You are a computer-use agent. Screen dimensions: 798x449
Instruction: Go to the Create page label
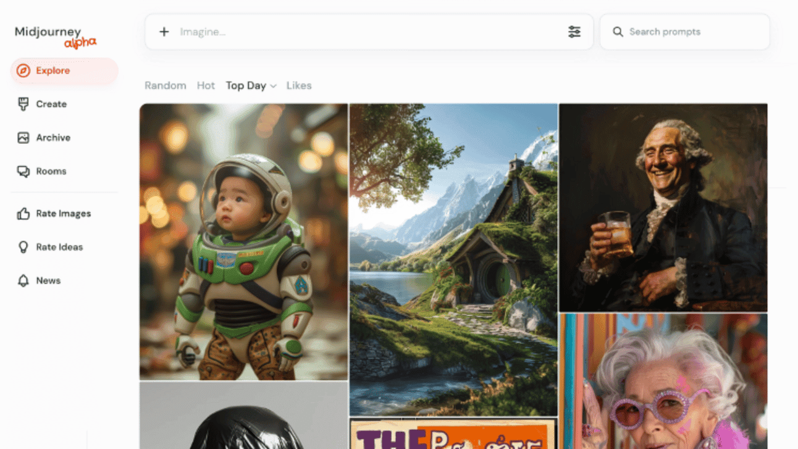51,104
